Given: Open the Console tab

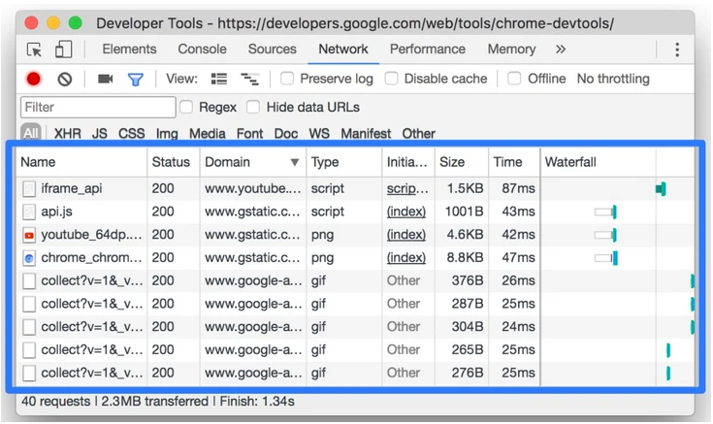Looking at the screenshot, I should [x=202, y=49].
